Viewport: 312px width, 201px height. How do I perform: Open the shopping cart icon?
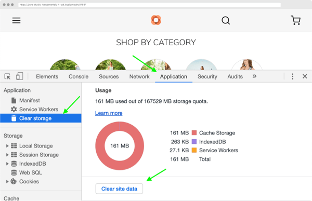point(296,20)
